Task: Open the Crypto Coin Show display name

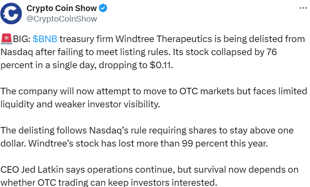Action: tap(62, 8)
